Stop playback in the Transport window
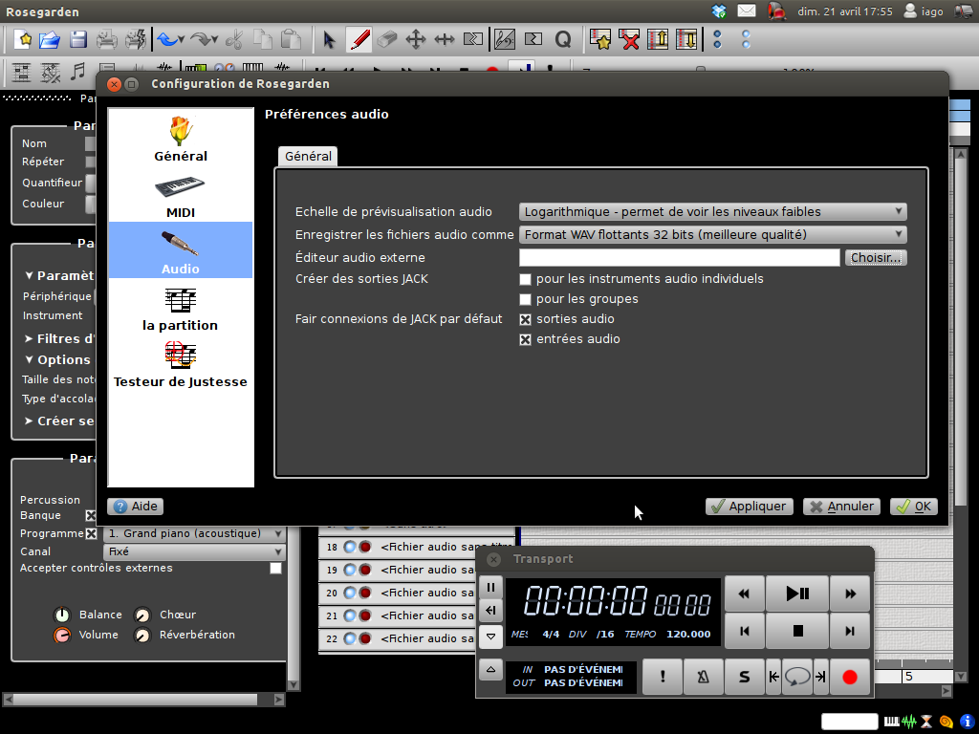 (x=797, y=631)
